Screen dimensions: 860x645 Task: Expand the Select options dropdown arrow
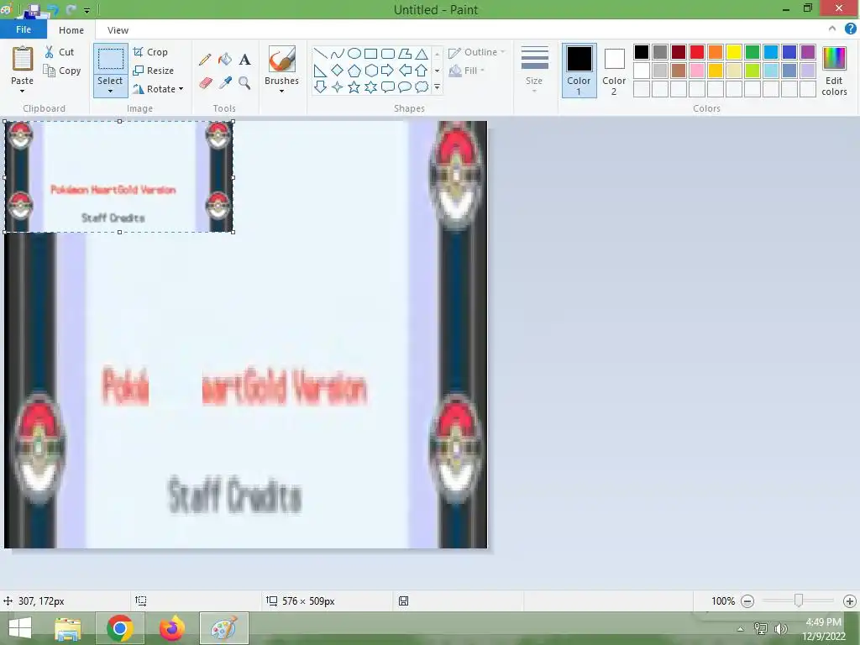110,91
